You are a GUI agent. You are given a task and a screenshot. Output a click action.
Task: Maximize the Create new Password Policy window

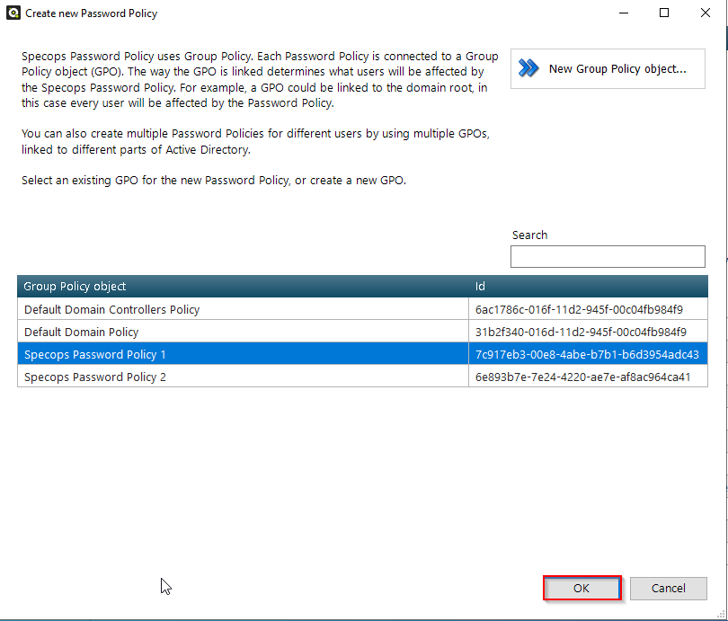coord(664,13)
